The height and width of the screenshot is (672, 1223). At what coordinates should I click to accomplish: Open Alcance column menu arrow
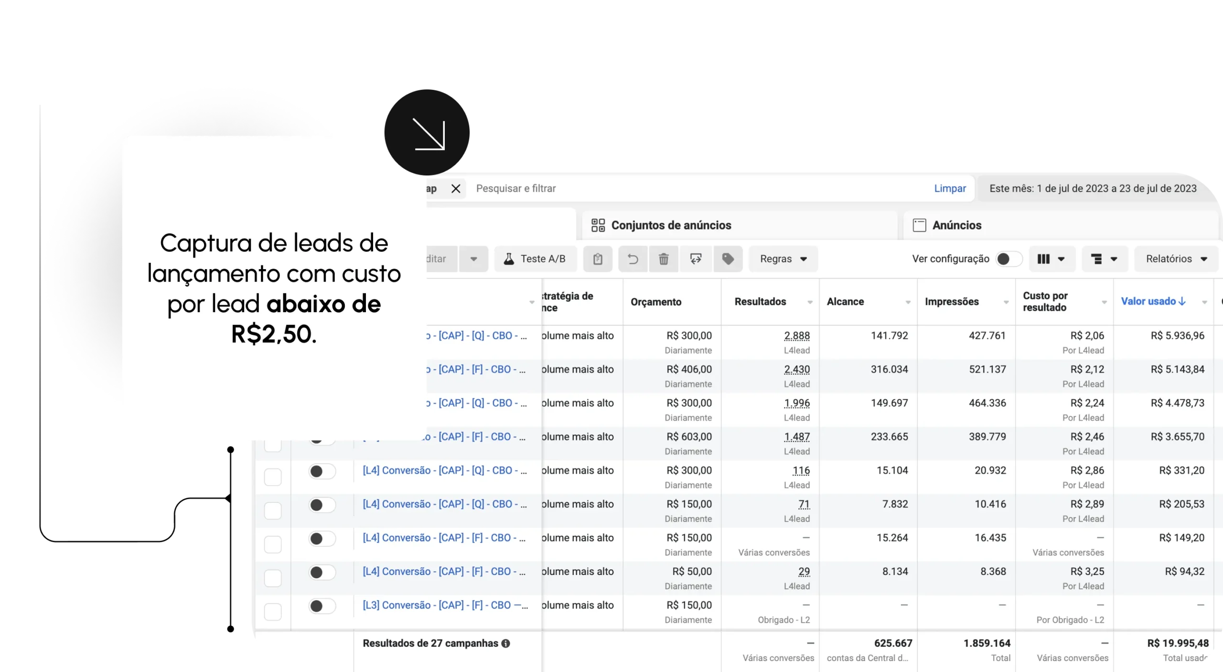click(x=908, y=303)
